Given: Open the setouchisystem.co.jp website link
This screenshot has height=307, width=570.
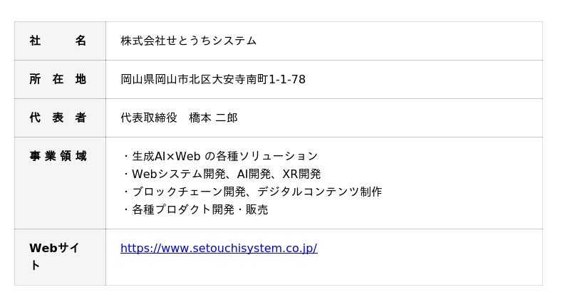Looking at the screenshot, I should [219, 249].
